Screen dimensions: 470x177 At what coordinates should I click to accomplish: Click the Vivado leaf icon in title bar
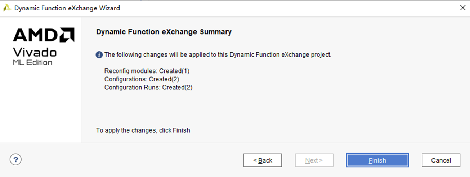[7, 8]
